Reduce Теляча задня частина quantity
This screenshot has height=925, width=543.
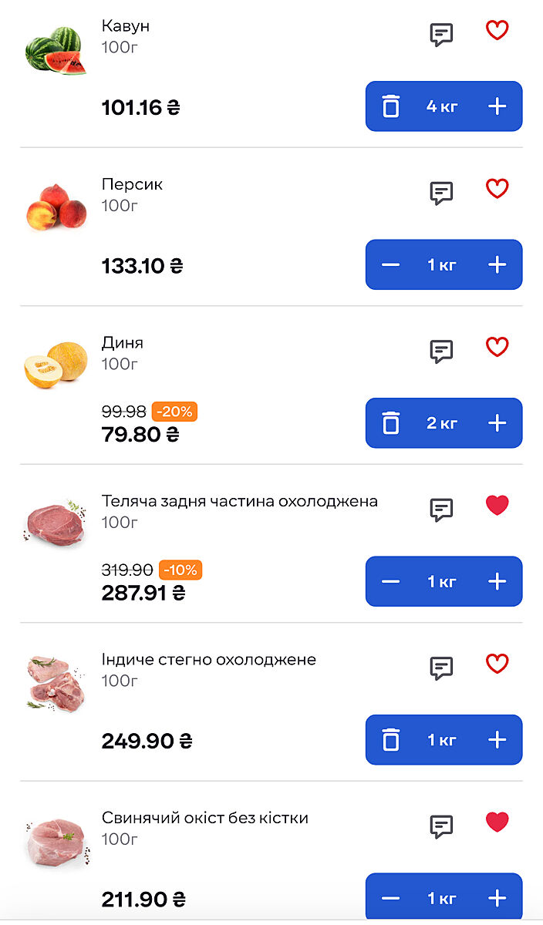(391, 581)
